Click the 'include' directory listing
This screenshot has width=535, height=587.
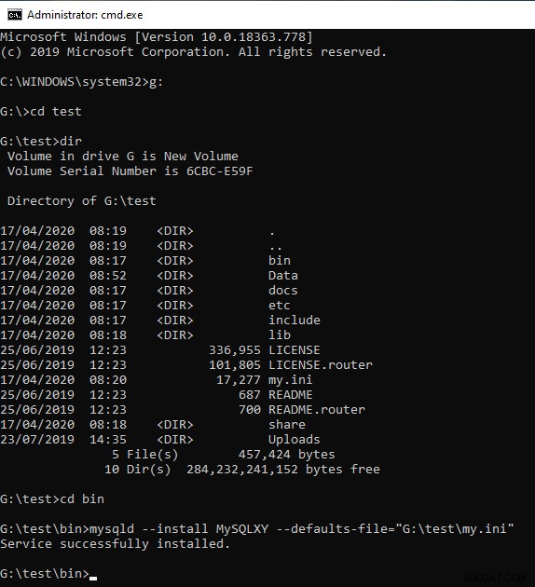(295, 321)
